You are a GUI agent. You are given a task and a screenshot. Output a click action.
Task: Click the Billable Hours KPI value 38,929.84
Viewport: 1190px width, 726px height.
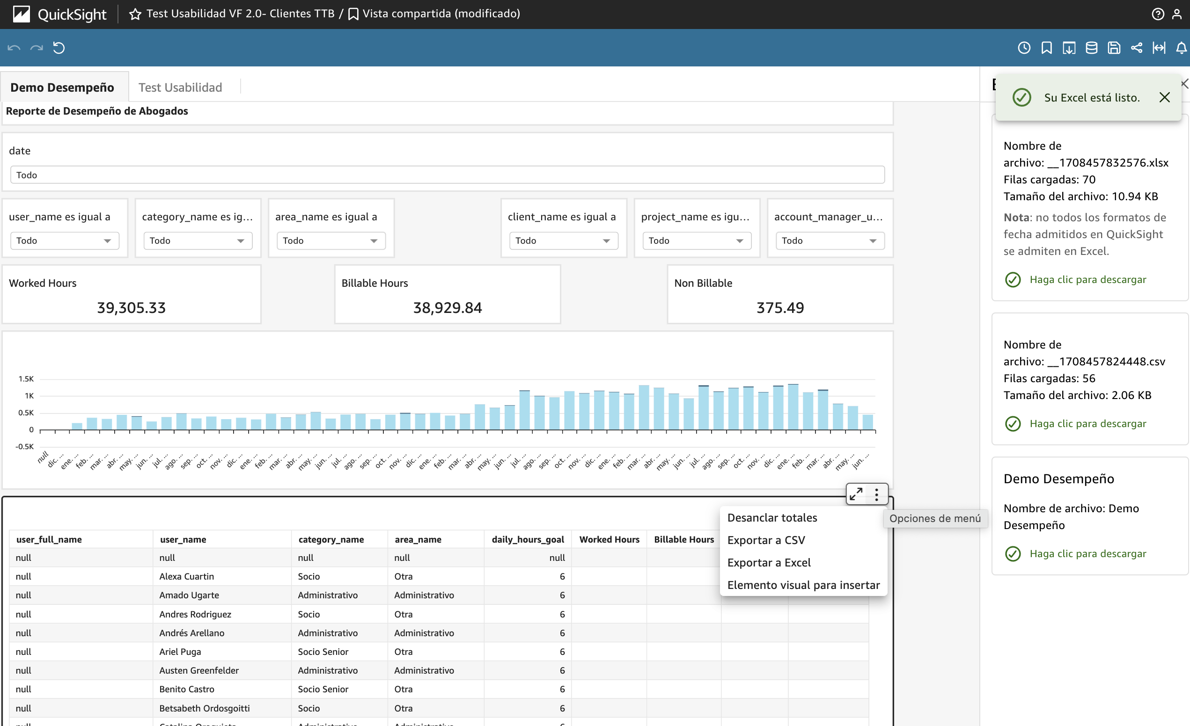coord(448,307)
